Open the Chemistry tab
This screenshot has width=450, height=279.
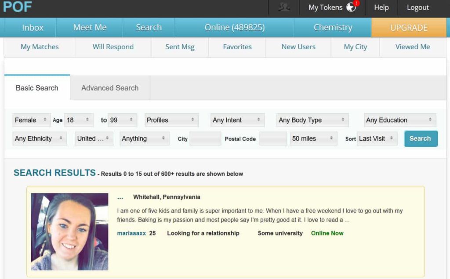click(x=333, y=28)
